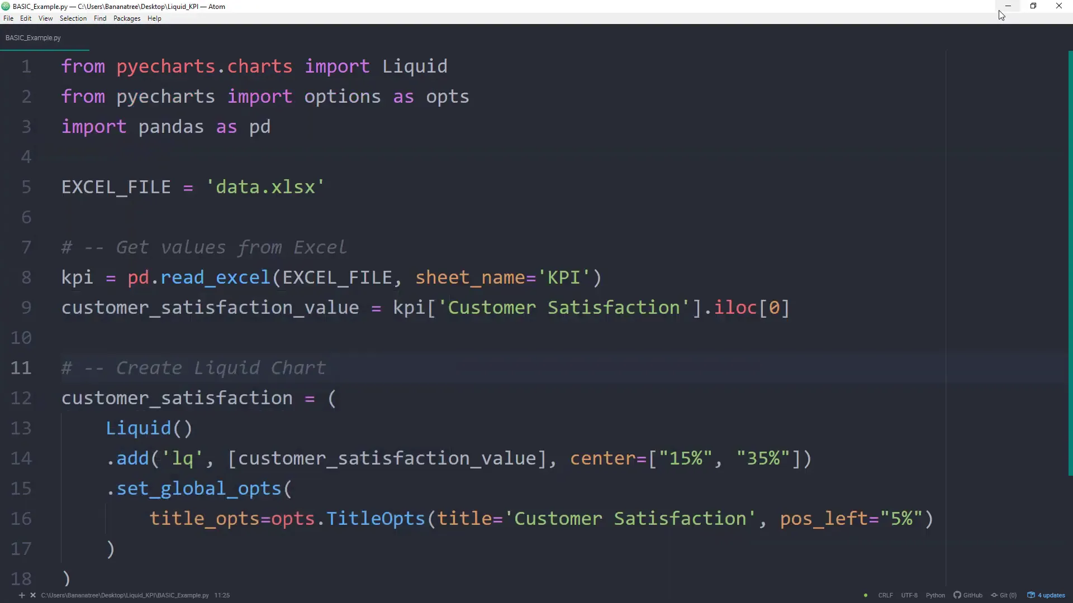Open the Selection menu
This screenshot has height=603, width=1073.
click(73, 18)
